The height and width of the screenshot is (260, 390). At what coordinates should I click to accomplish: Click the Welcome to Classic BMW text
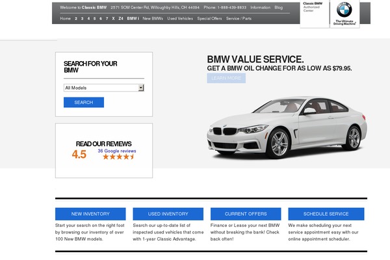point(83,7)
